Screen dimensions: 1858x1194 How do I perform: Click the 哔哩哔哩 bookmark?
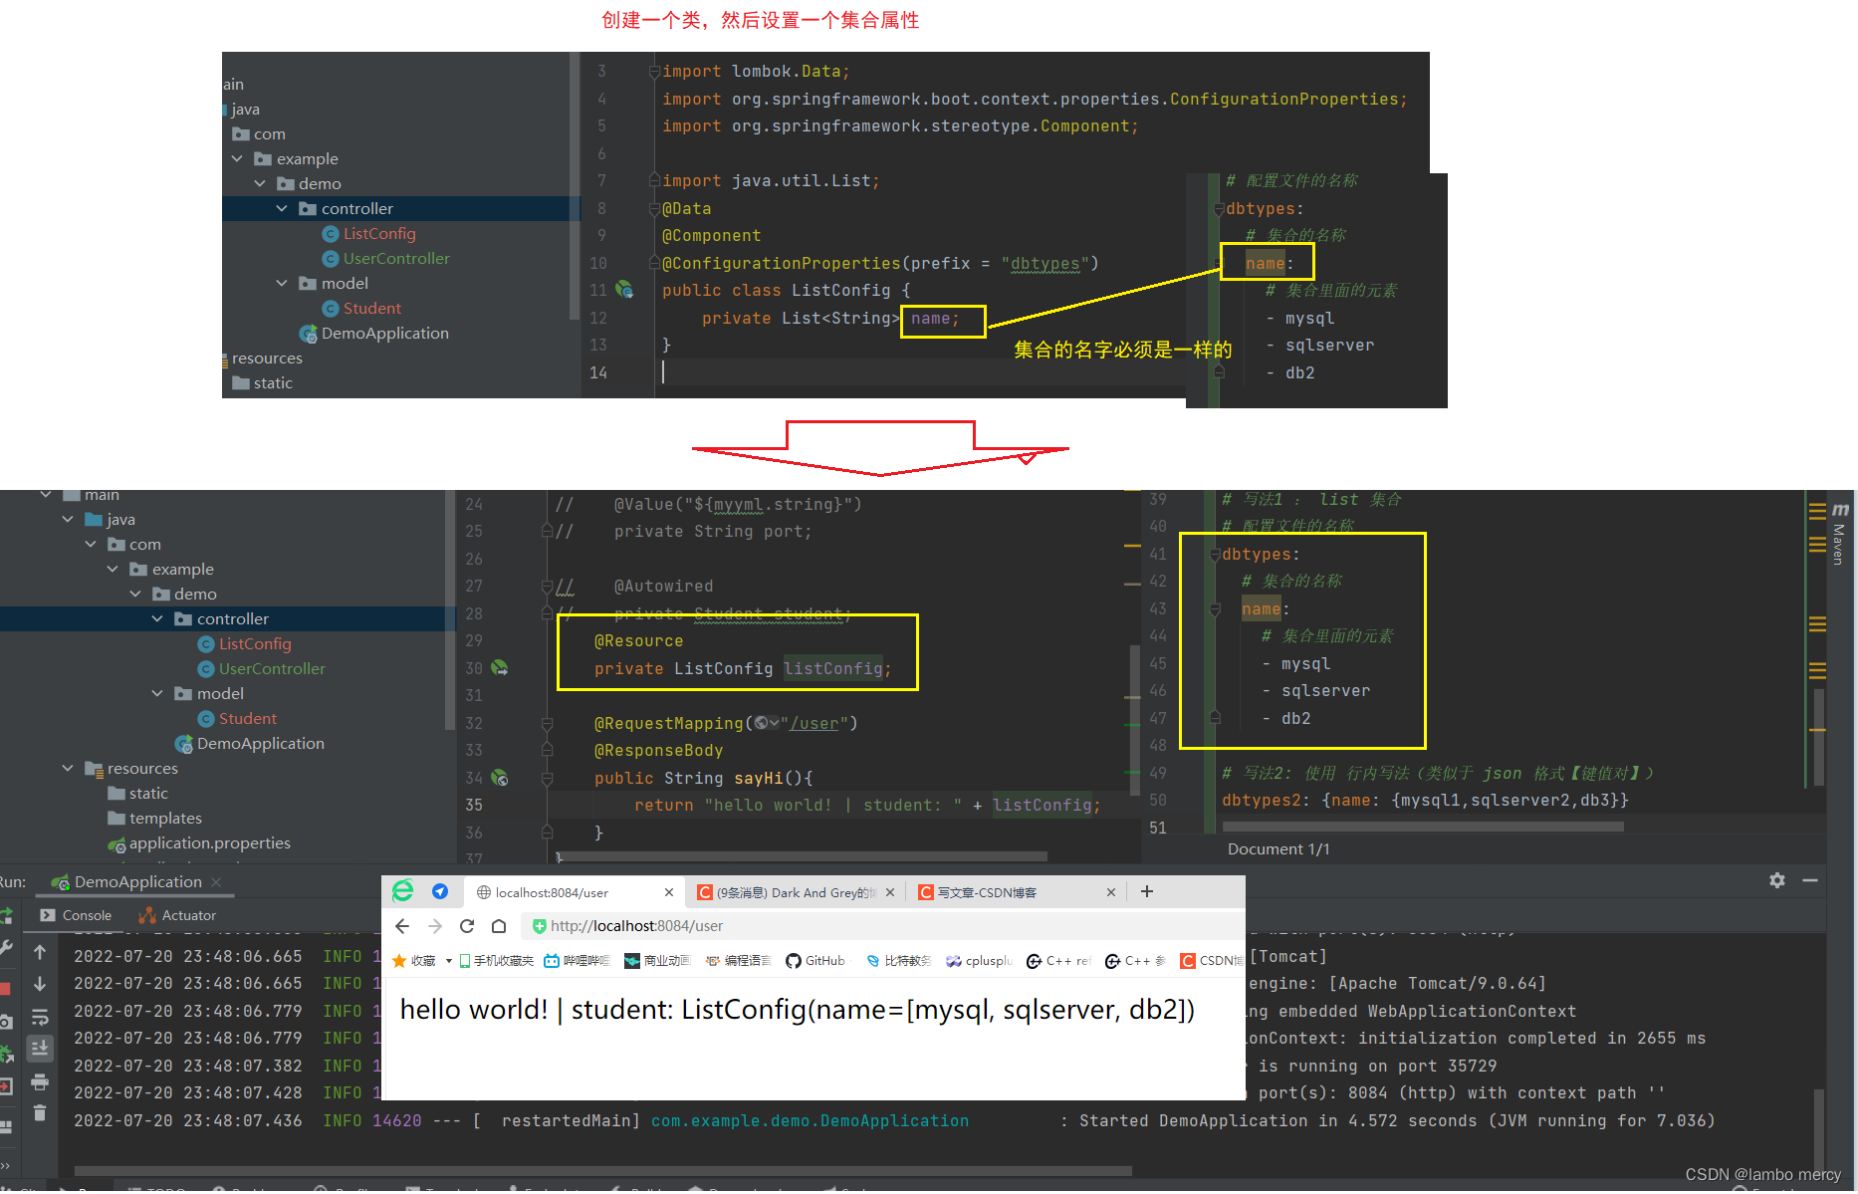click(x=578, y=961)
